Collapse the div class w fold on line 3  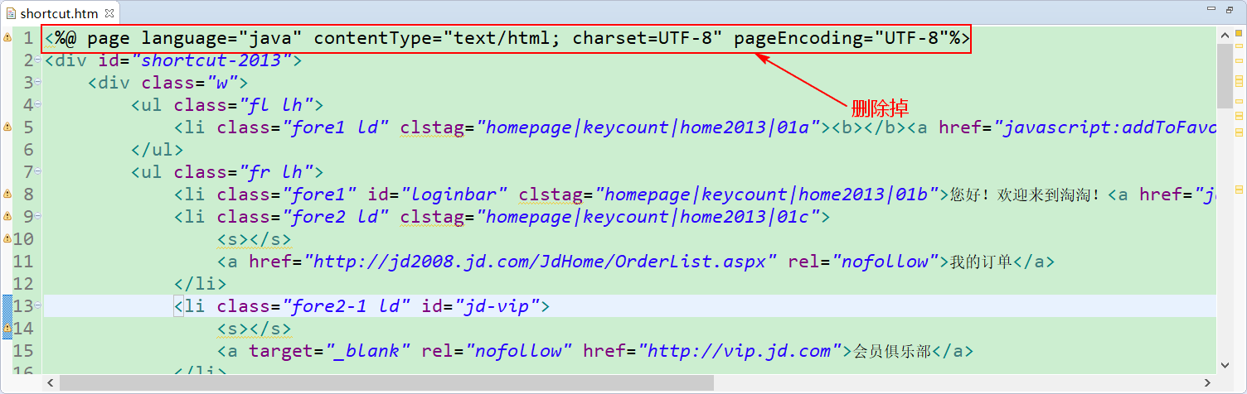tap(38, 82)
